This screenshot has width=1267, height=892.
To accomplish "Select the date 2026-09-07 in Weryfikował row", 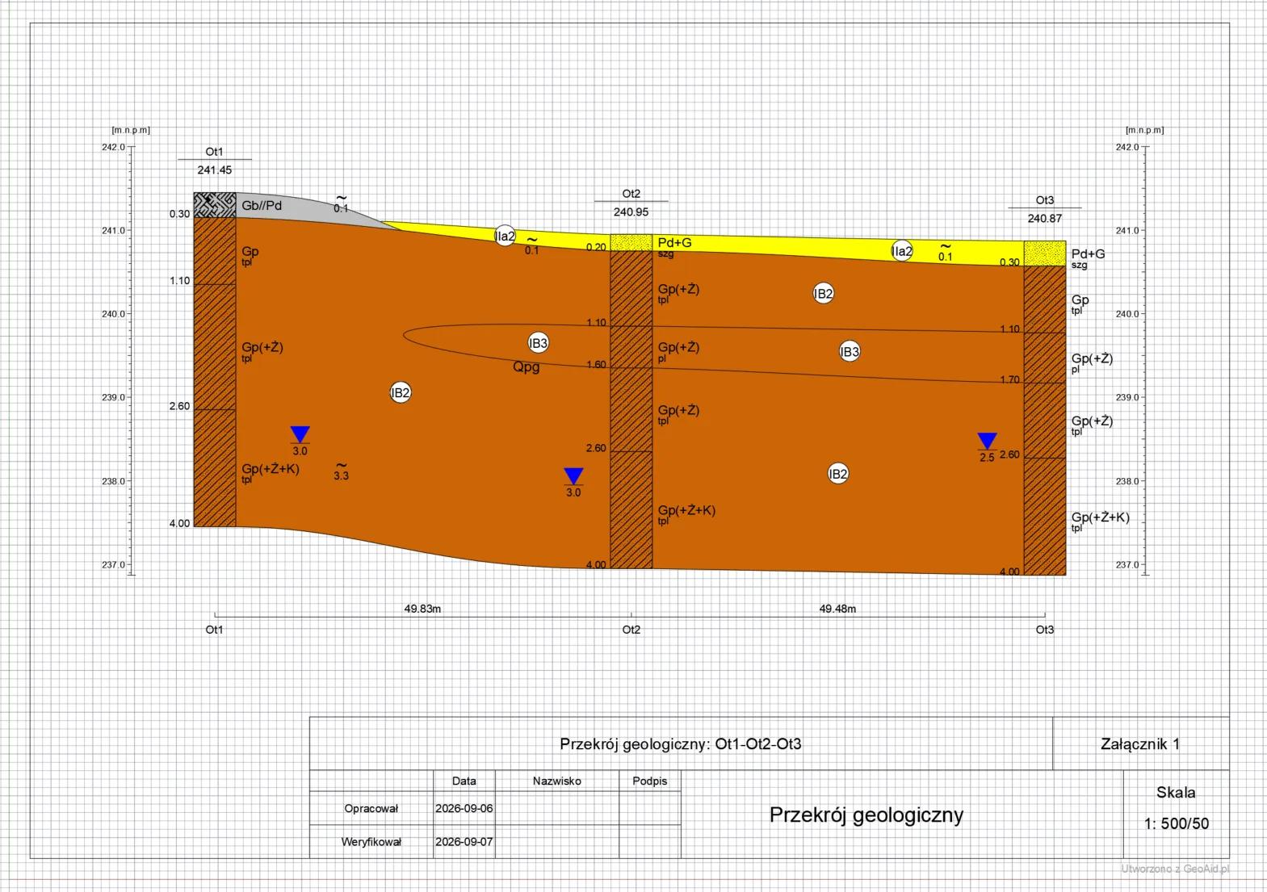I will (x=464, y=842).
